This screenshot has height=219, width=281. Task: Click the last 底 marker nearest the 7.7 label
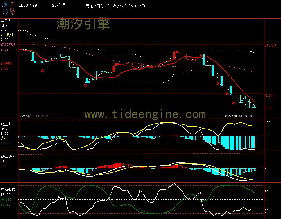(x=234, y=103)
